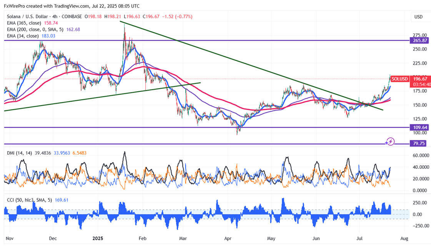431x248 pixels.
Task: Click the 150.00 price scale label
Action: (420, 105)
